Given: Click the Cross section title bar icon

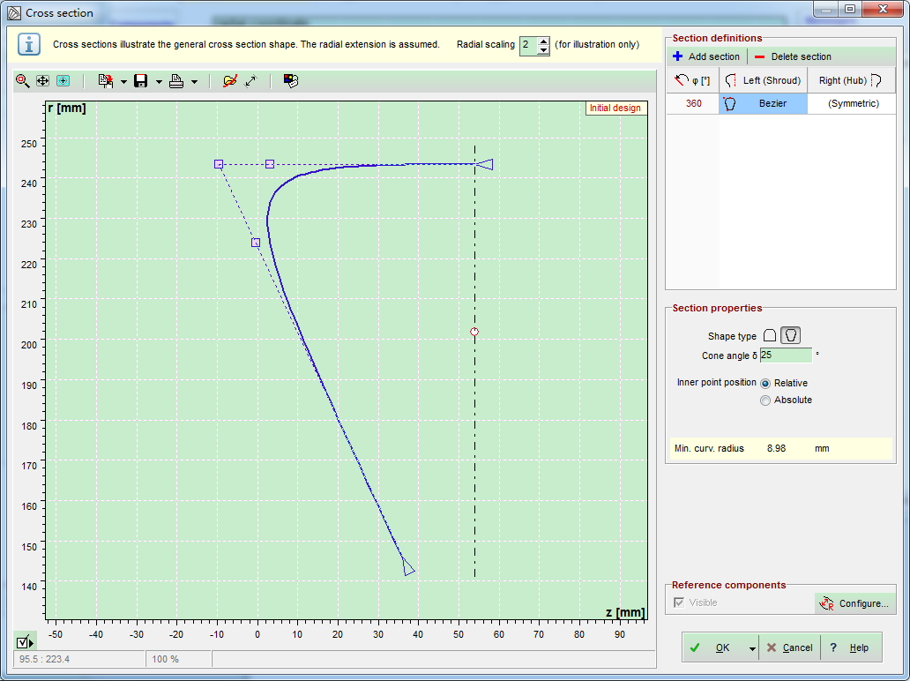Looking at the screenshot, I should click(14, 12).
